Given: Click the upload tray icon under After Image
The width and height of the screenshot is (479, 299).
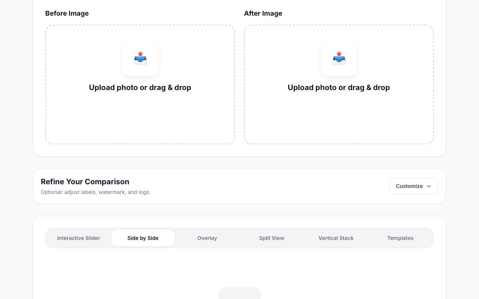Looking at the screenshot, I should pos(339,58).
